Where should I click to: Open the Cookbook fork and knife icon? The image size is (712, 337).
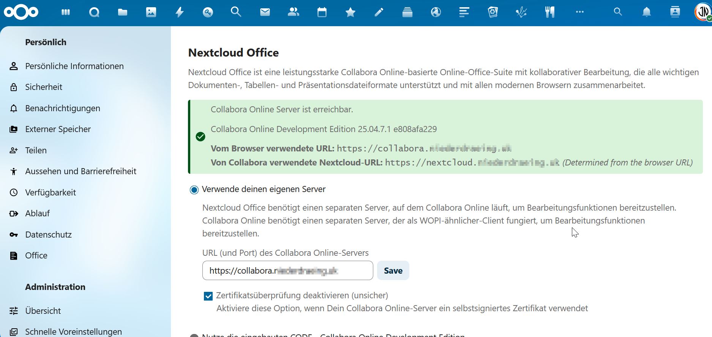(x=549, y=13)
